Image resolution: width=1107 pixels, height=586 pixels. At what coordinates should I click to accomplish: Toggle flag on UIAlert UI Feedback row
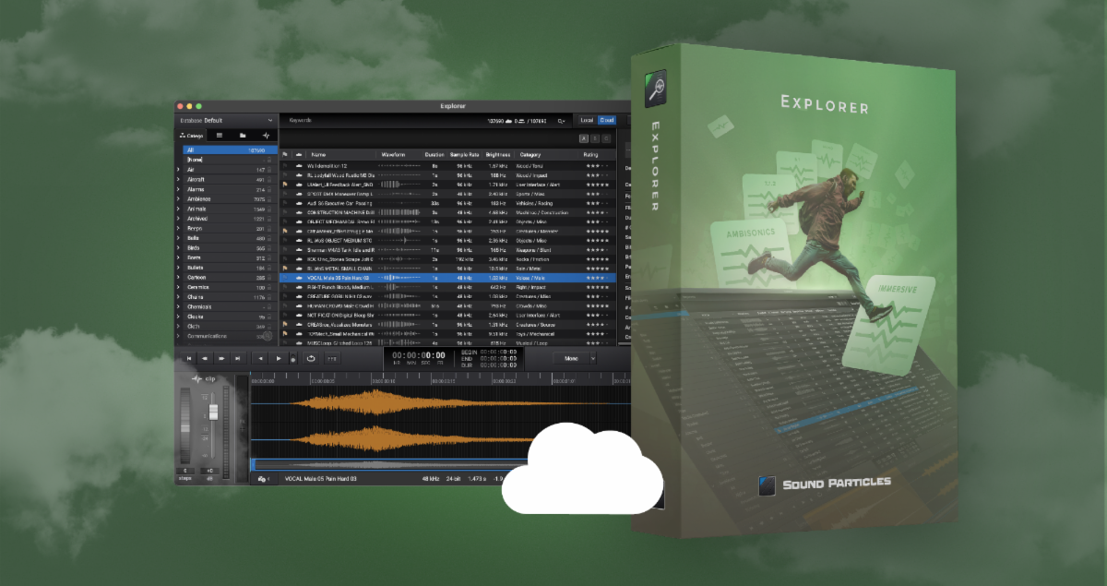[284, 185]
